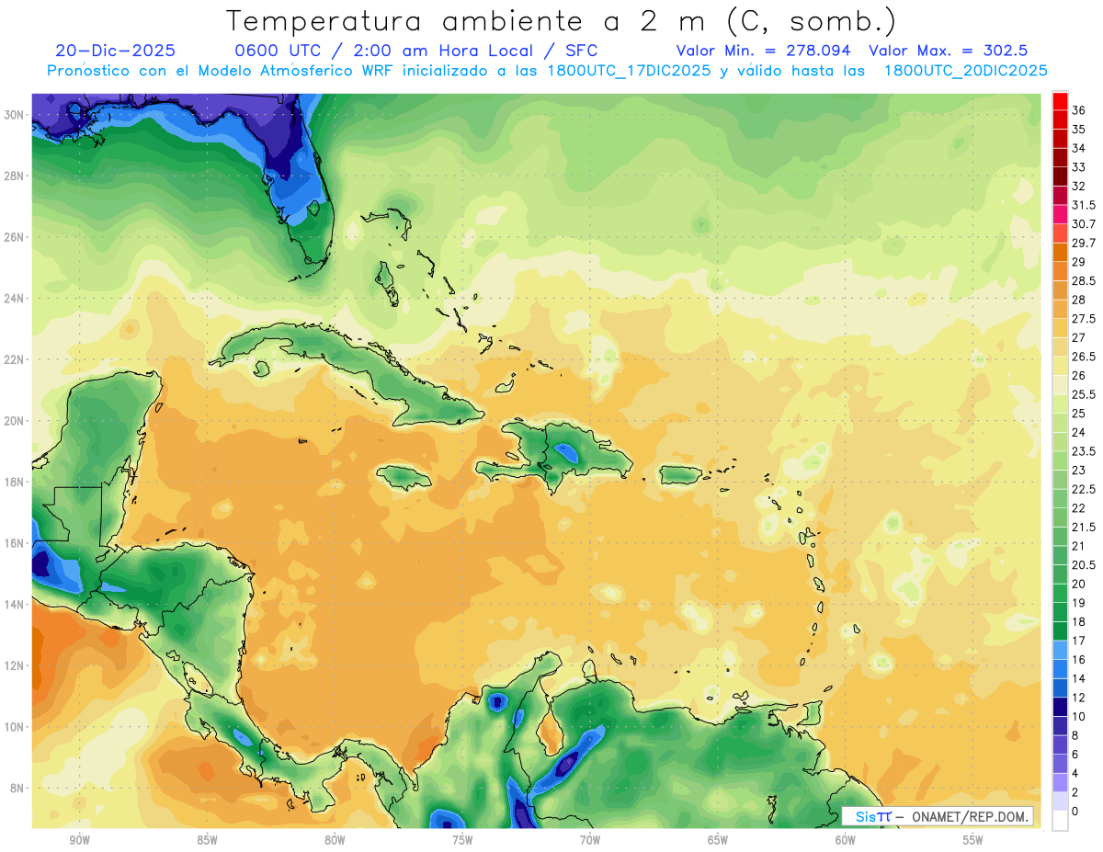
Task: Click the legend value 30.7
Action: point(1084,224)
